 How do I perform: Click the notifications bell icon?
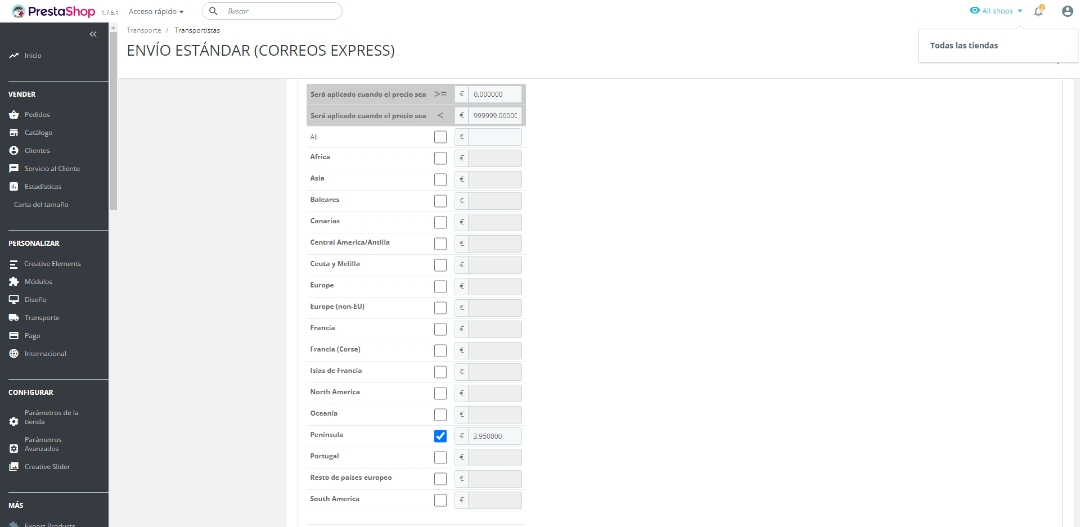tap(1038, 11)
